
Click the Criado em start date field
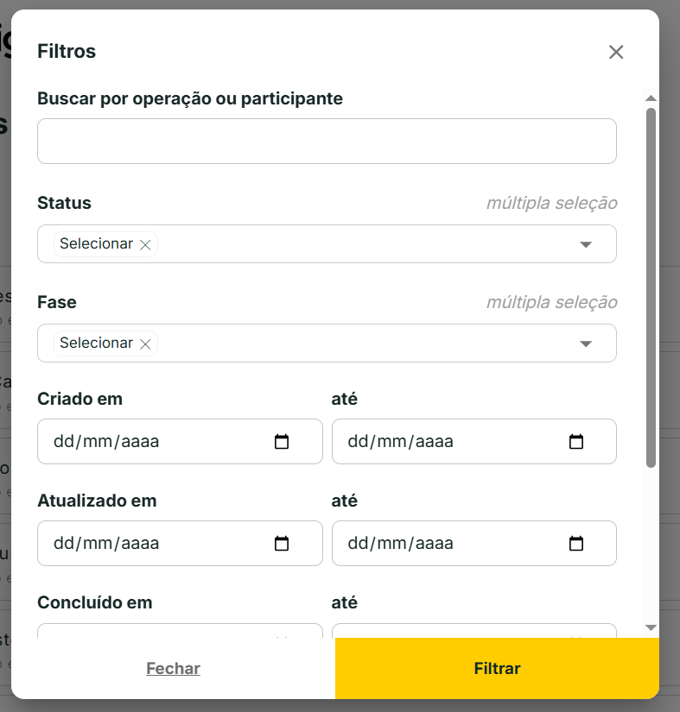(156, 442)
